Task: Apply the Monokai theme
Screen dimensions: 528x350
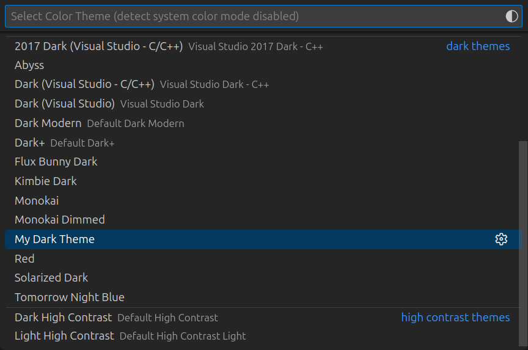Action: [x=37, y=201]
